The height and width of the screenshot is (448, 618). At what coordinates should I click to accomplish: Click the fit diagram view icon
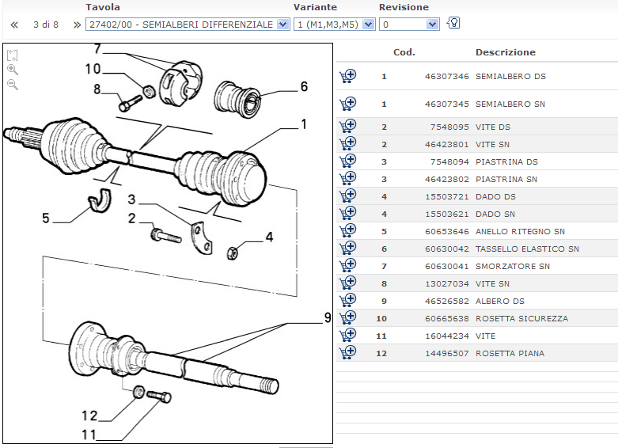[13, 55]
